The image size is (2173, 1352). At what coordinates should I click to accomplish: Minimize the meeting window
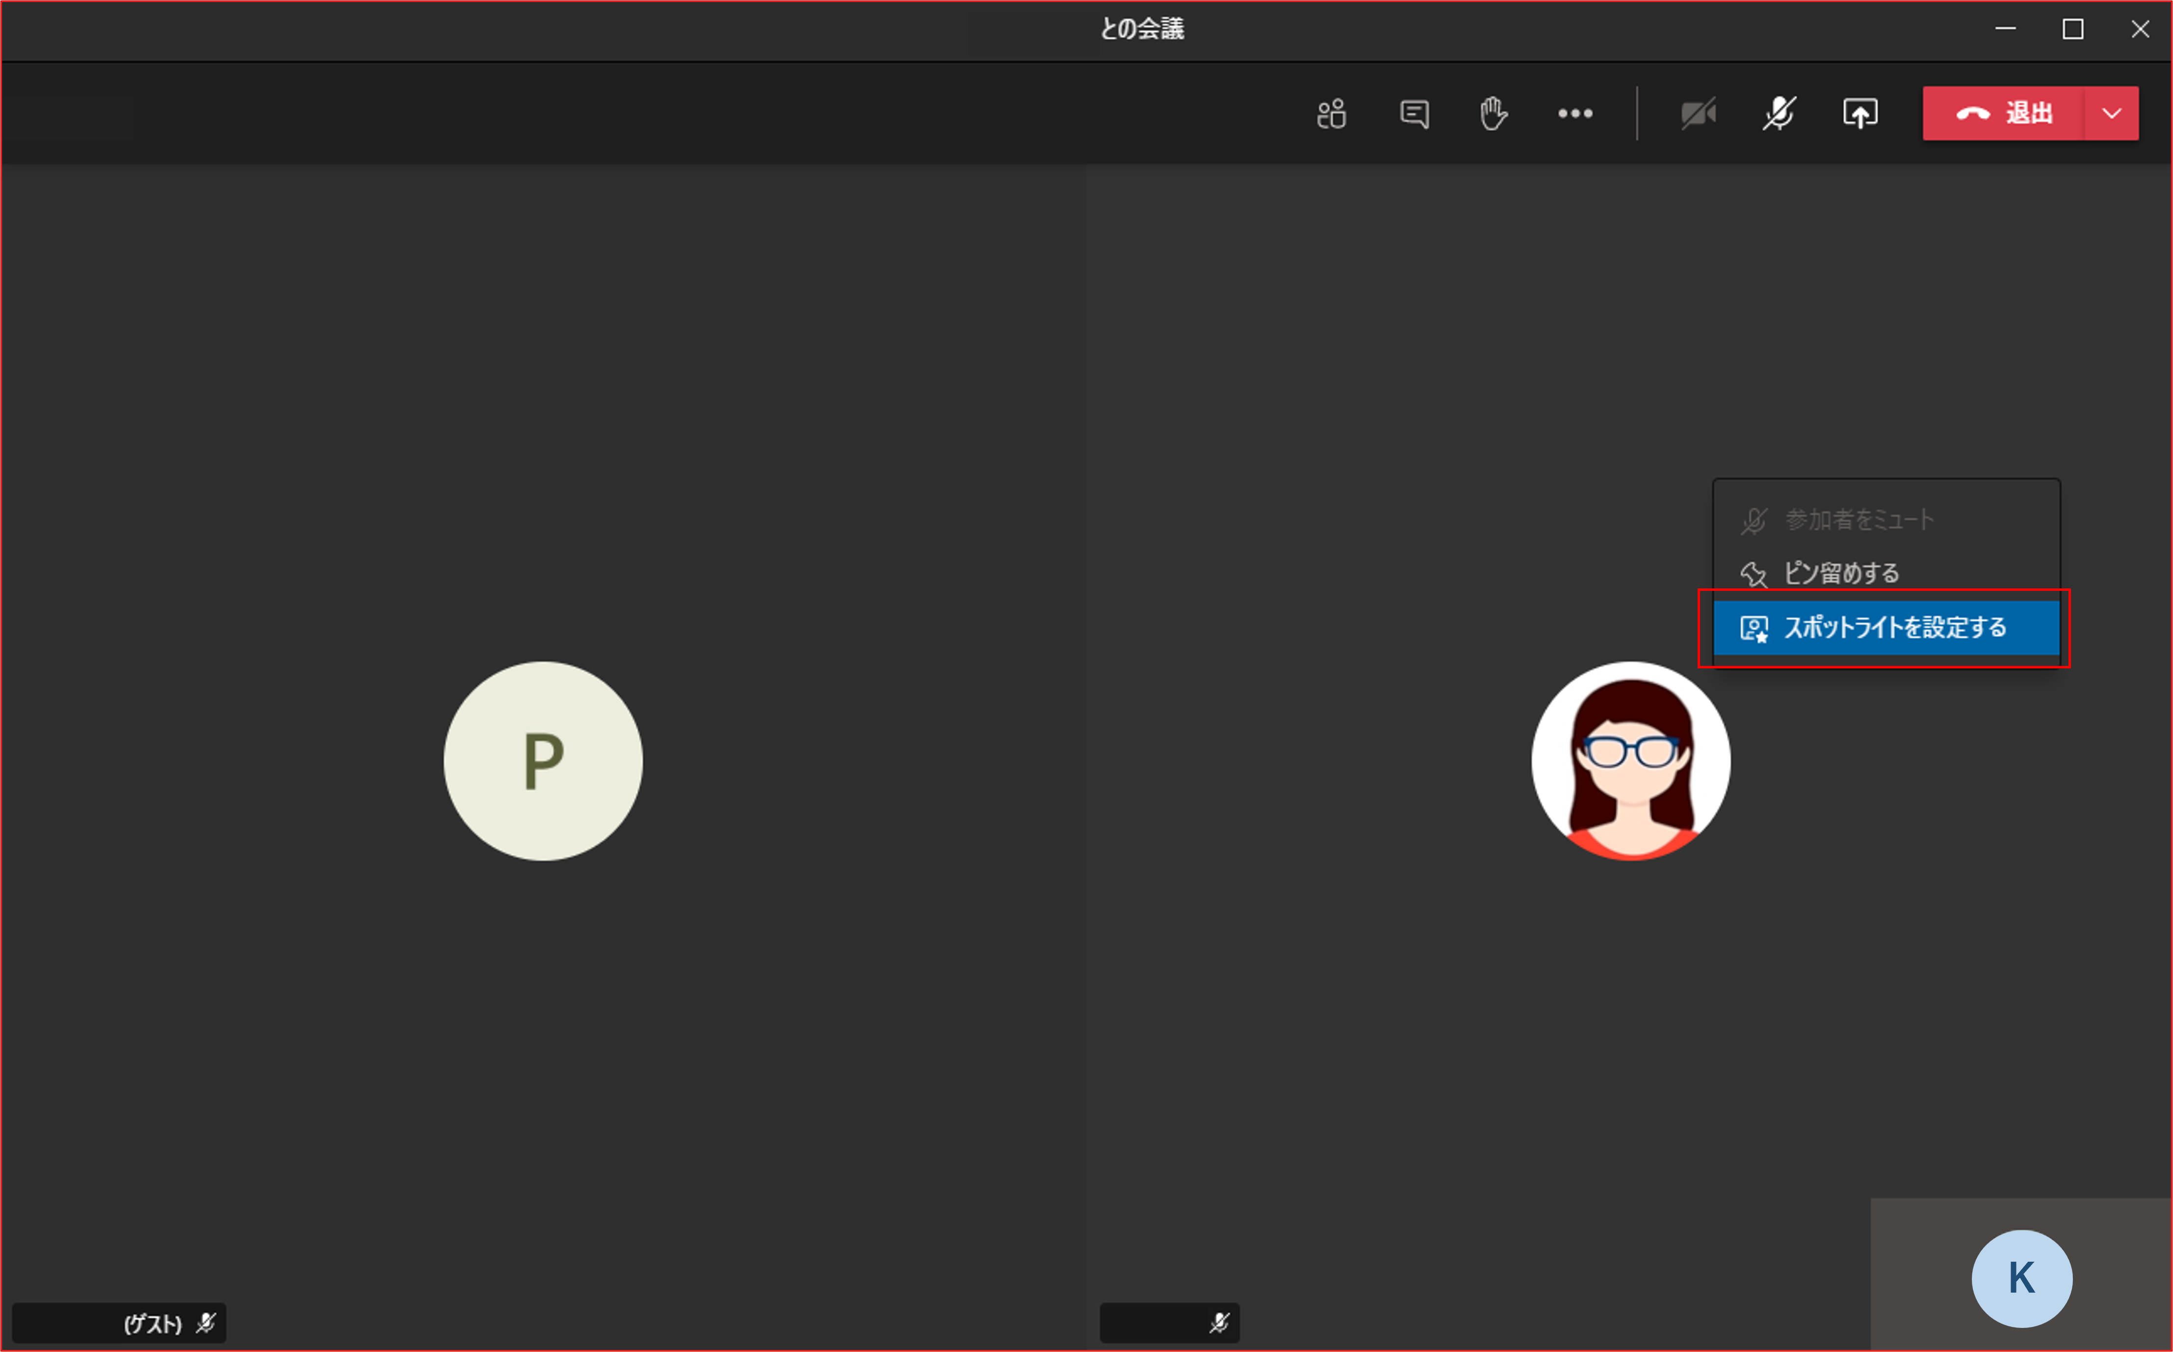tap(2005, 29)
